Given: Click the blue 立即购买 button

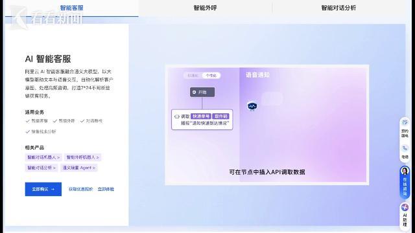Looking at the screenshot, I should click(x=43, y=189).
